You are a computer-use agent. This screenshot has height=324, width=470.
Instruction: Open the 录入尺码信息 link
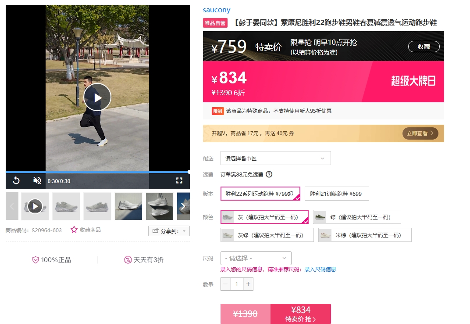coord(320,270)
